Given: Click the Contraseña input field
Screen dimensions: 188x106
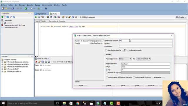Looking at the screenshot, I should [x=146, y=47].
